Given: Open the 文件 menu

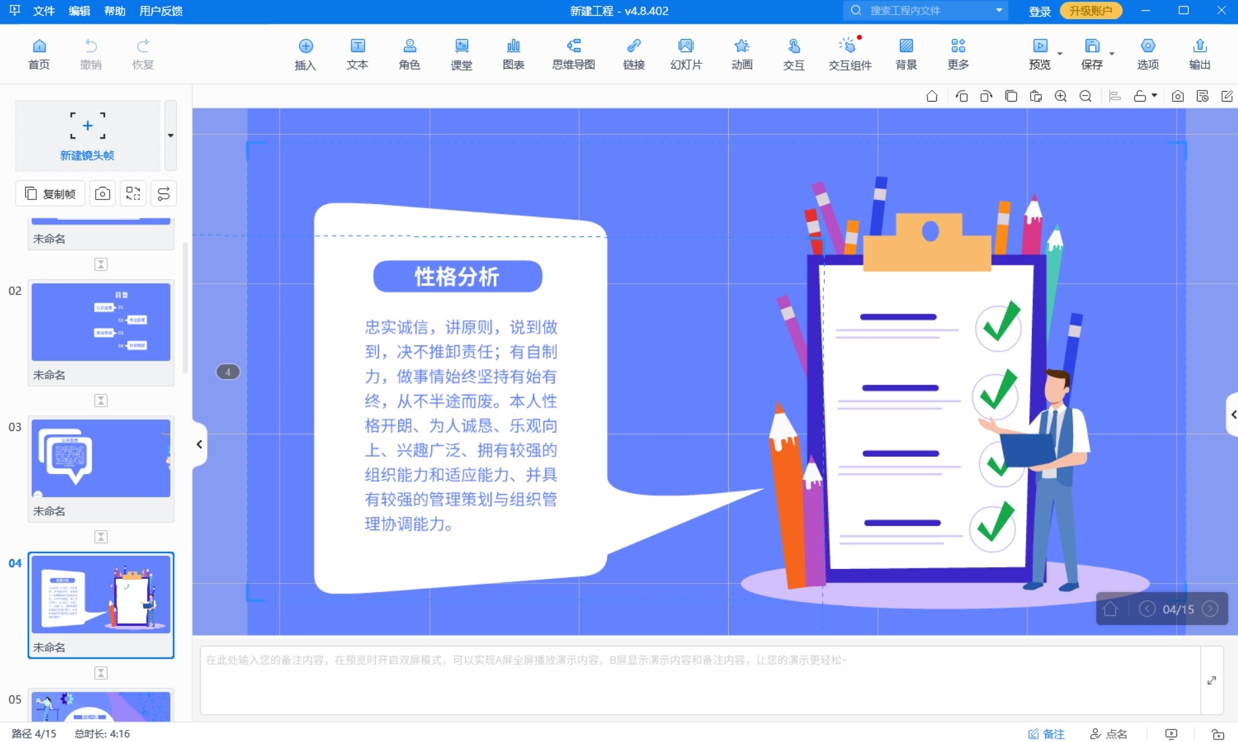Looking at the screenshot, I should (x=44, y=11).
